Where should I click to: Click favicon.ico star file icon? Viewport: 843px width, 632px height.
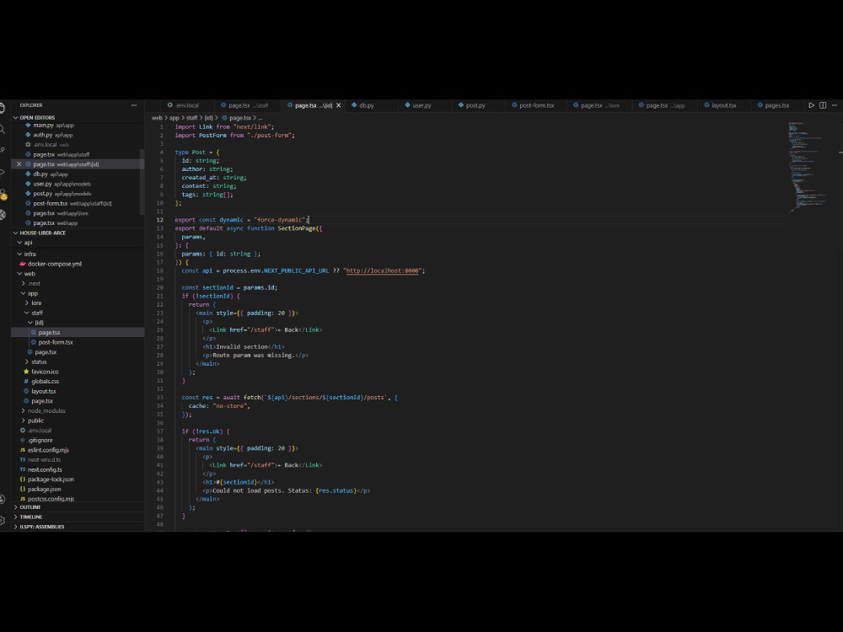tap(26, 372)
